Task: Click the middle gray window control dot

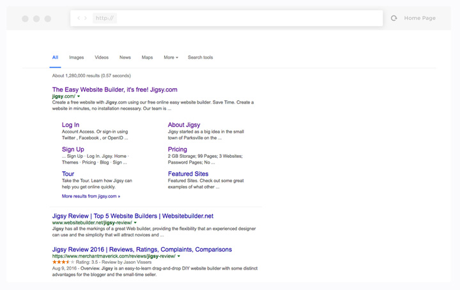Action: point(36,19)
